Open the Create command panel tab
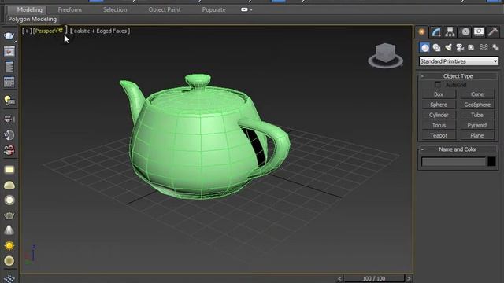The image size is (504, 283). point(422,31)
